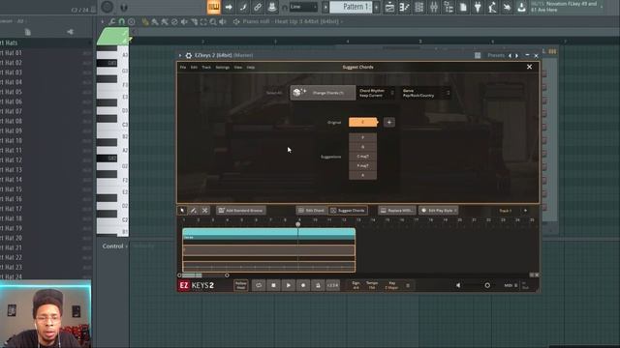620x348 pixels.
Task: Open the Help menu in EZkeys
Action: click(251, 67)
